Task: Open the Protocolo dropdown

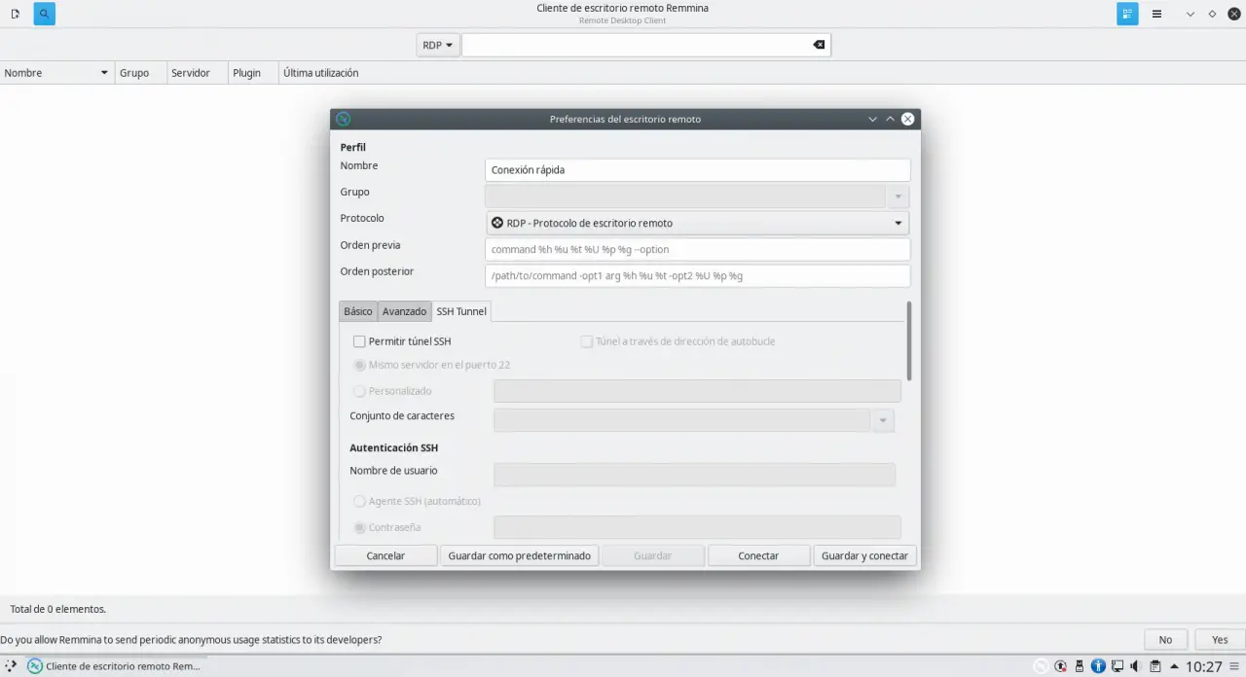Action: click(697, 223)
